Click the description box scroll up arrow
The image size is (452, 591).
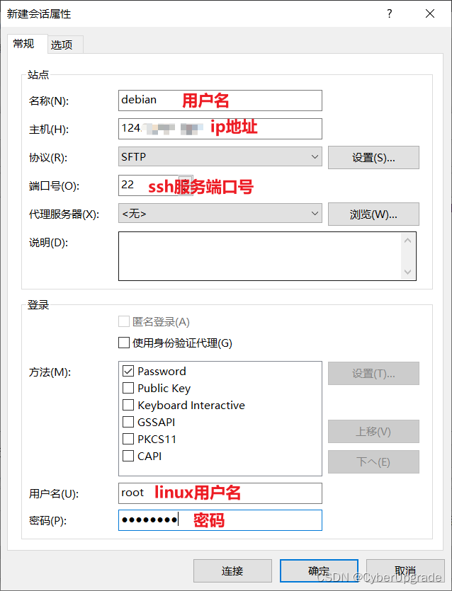(407, 241)
